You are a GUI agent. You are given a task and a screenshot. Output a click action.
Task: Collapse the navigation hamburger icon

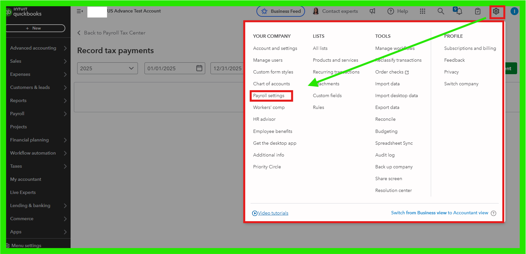pos(80,11)
